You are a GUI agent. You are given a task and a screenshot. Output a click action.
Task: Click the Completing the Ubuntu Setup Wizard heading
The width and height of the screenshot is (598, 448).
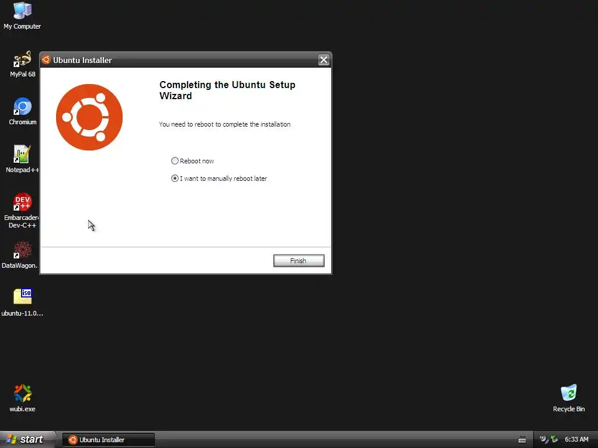(227, 90)
